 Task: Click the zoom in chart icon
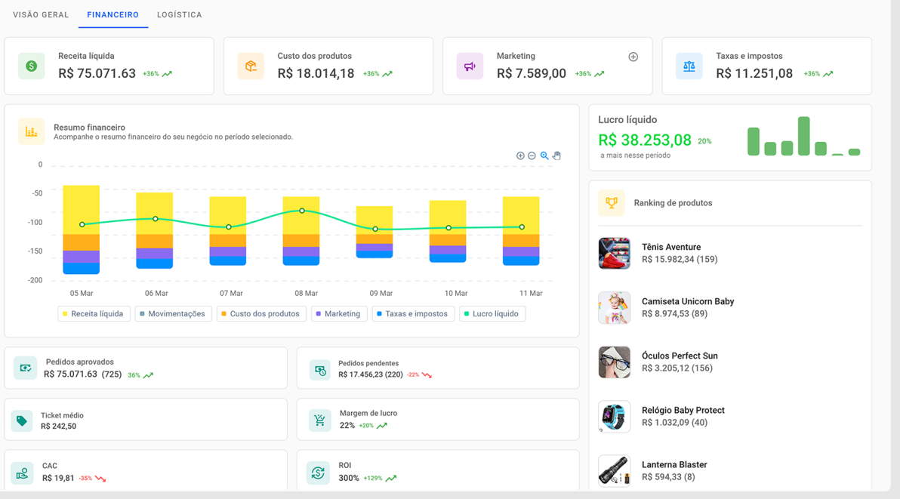point(520,156)
